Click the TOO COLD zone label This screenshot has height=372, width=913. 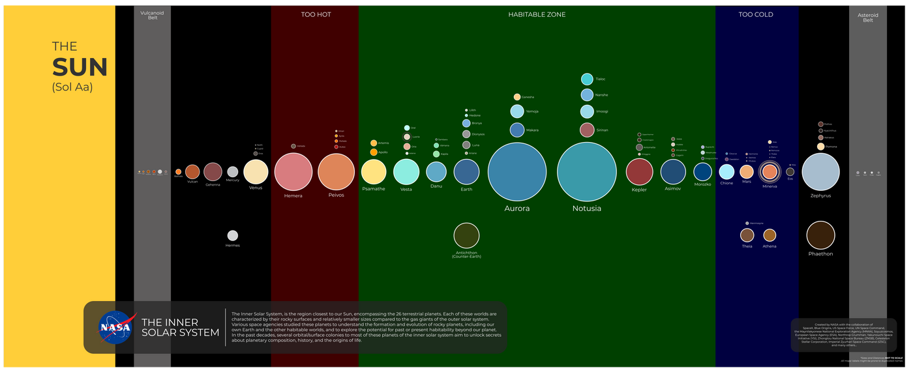pos(756,14)
